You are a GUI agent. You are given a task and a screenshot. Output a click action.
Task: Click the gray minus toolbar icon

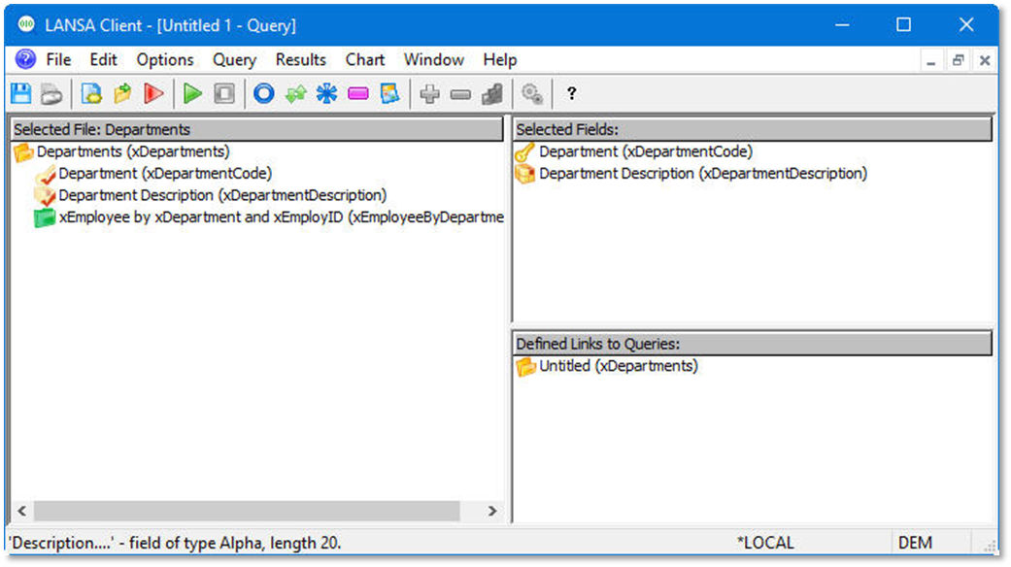point(460,95)
